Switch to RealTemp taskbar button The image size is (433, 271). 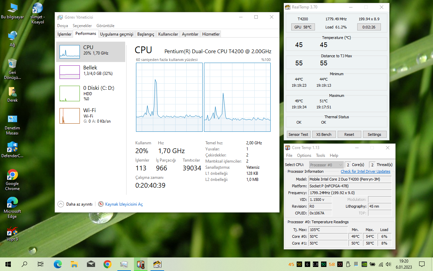point(157,264)
